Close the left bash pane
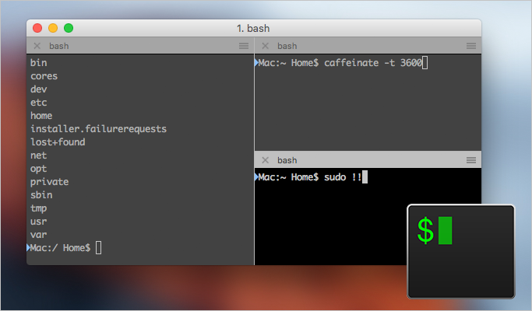 point(37,46)
